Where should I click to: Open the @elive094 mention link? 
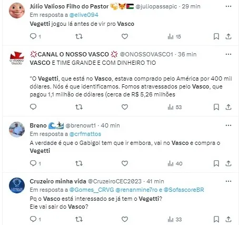(84, 15)
